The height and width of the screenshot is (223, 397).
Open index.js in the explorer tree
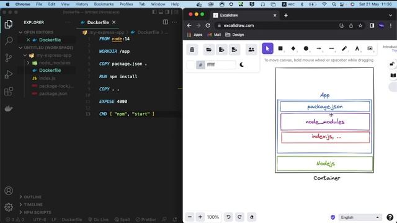[x=47, y=79]
